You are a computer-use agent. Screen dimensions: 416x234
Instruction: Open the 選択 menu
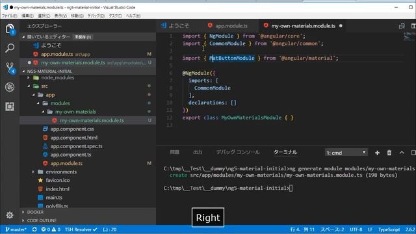pos(44,16)
